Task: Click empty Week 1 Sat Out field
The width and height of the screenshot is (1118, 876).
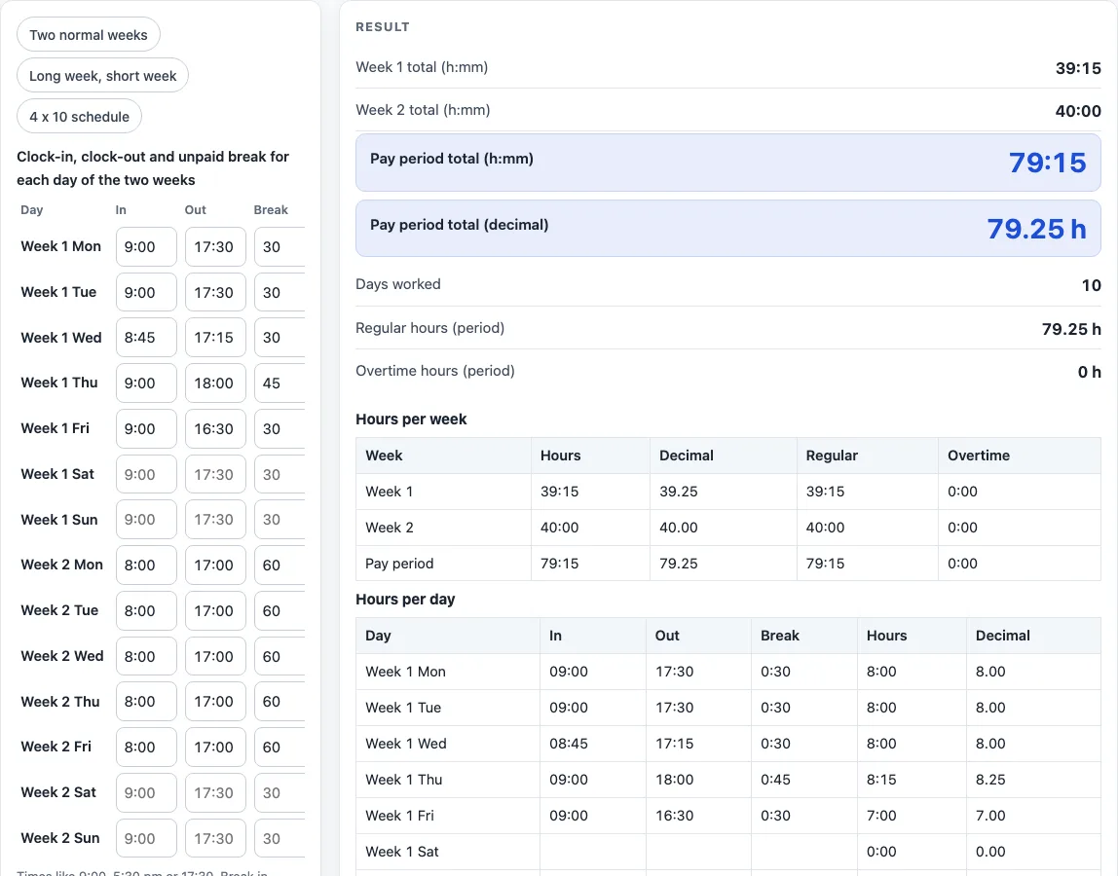Action: (215, 474)
